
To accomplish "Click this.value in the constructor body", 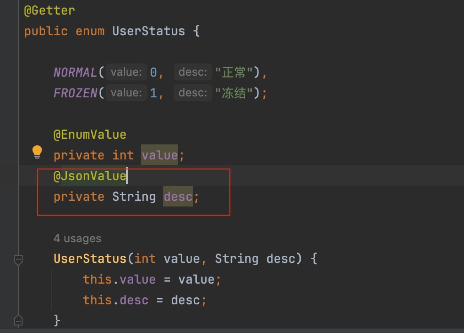I will (x=119, y=279).
